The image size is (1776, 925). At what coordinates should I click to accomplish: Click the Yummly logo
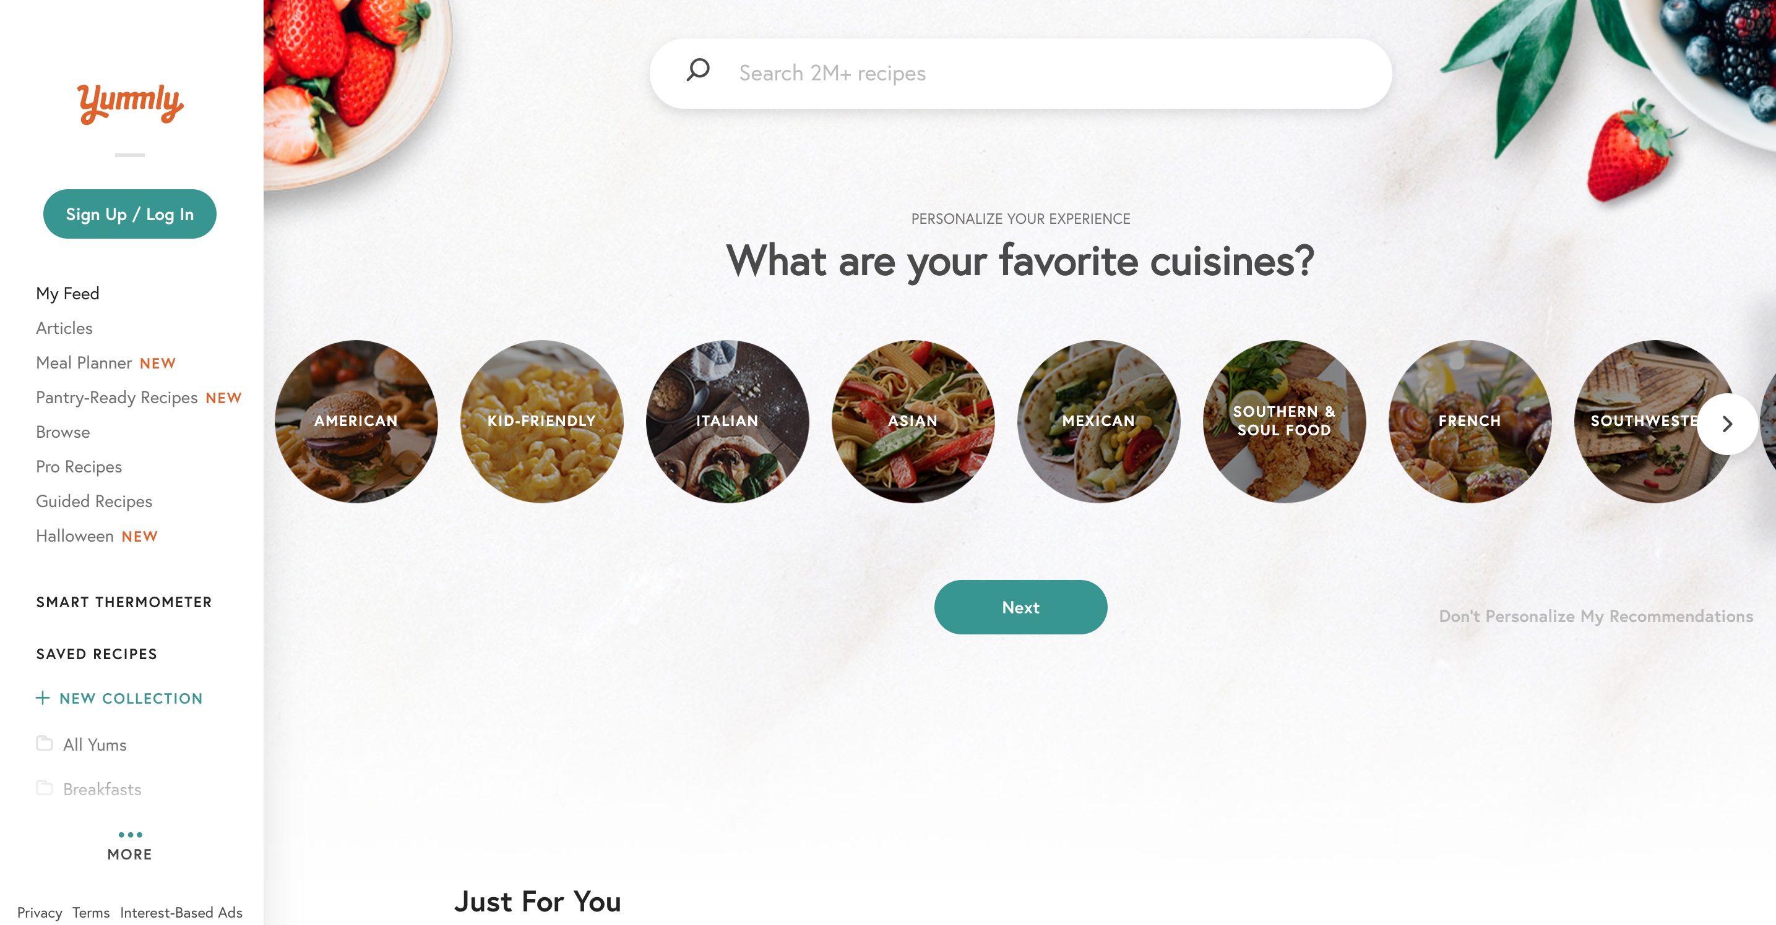point(129,104)
